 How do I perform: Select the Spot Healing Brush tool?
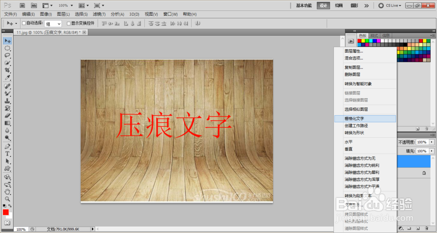coord(7,86)
